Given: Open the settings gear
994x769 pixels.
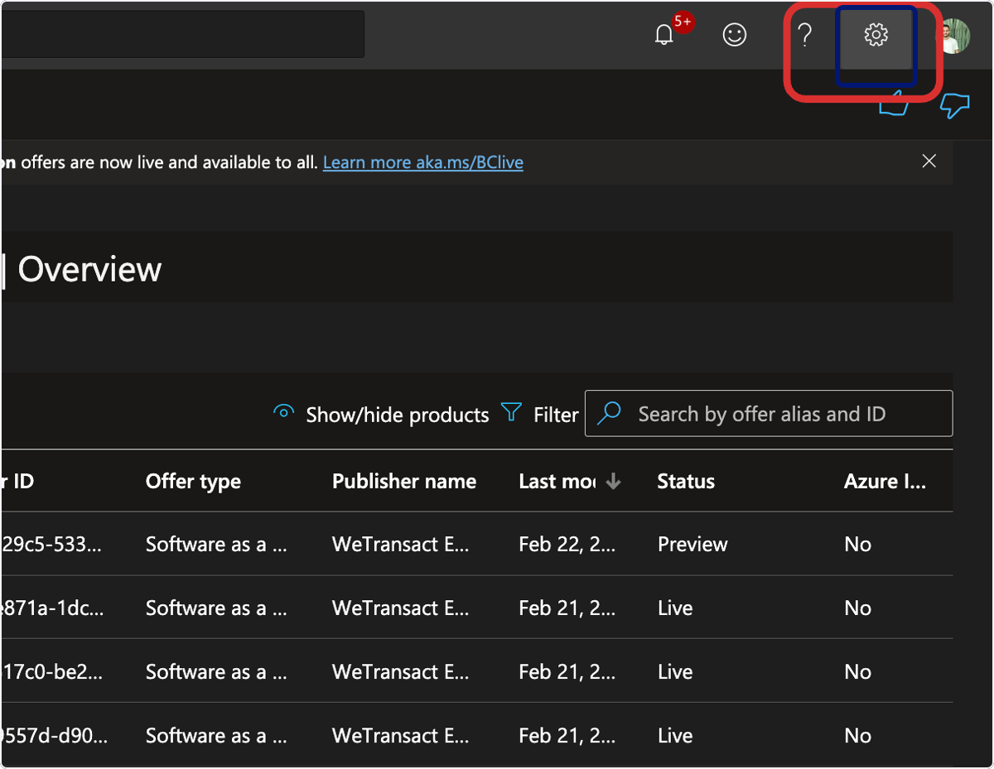Looking at the screenshot, I should coord(876,35).
